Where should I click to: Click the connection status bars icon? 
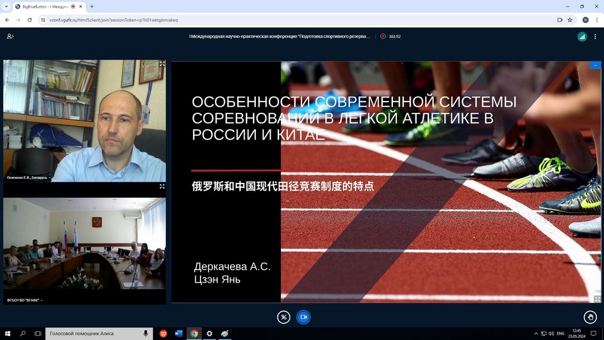[582, 36]
